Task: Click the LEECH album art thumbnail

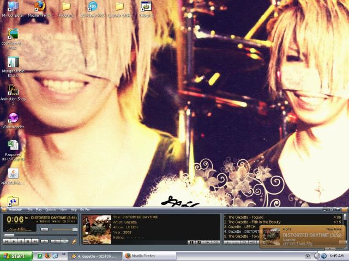Action: point(97,229)
